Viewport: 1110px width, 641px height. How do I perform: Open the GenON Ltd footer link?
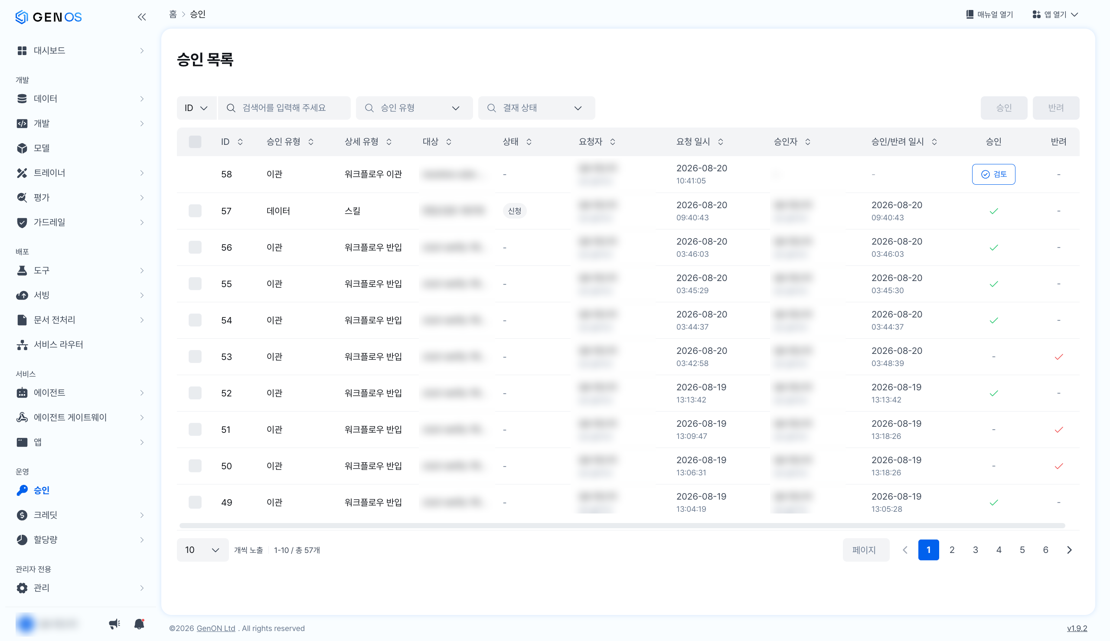pyautogui.click(x=215, y=628)
